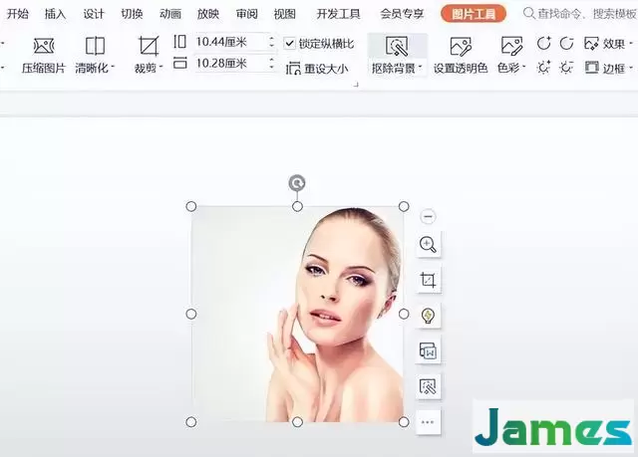Open the Design (设计) tab
Image resolution: width=638 pixels, height=457 pixels.
click(94, 14)
